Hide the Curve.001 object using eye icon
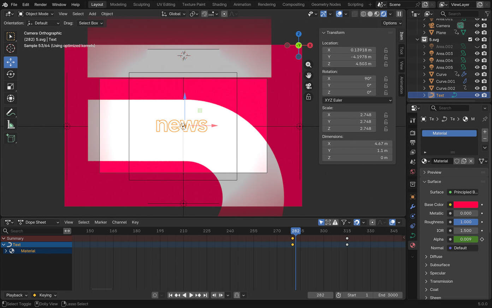The width and height of the screenshot is (492, 308). click(477, 81)
